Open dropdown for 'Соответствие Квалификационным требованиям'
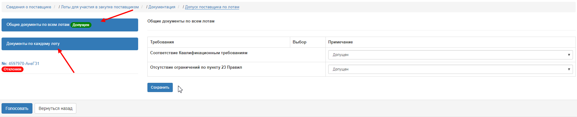This screenshot has height=117, width=577. [x=450, y=55]
